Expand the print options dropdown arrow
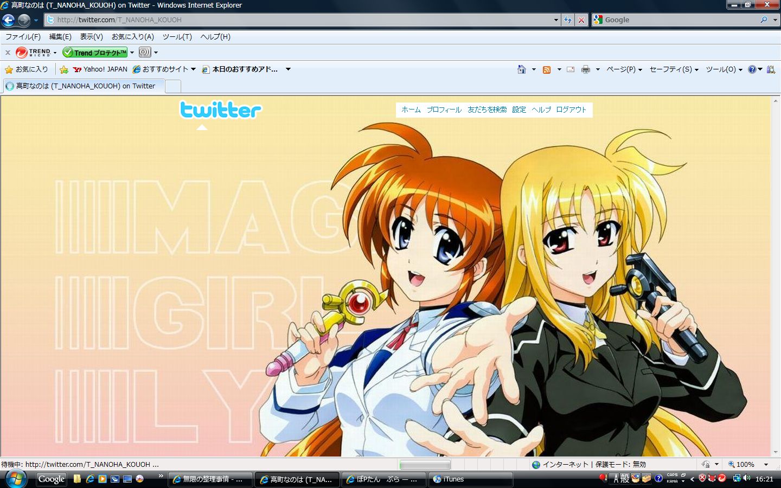781x488 pixels. 598,69
